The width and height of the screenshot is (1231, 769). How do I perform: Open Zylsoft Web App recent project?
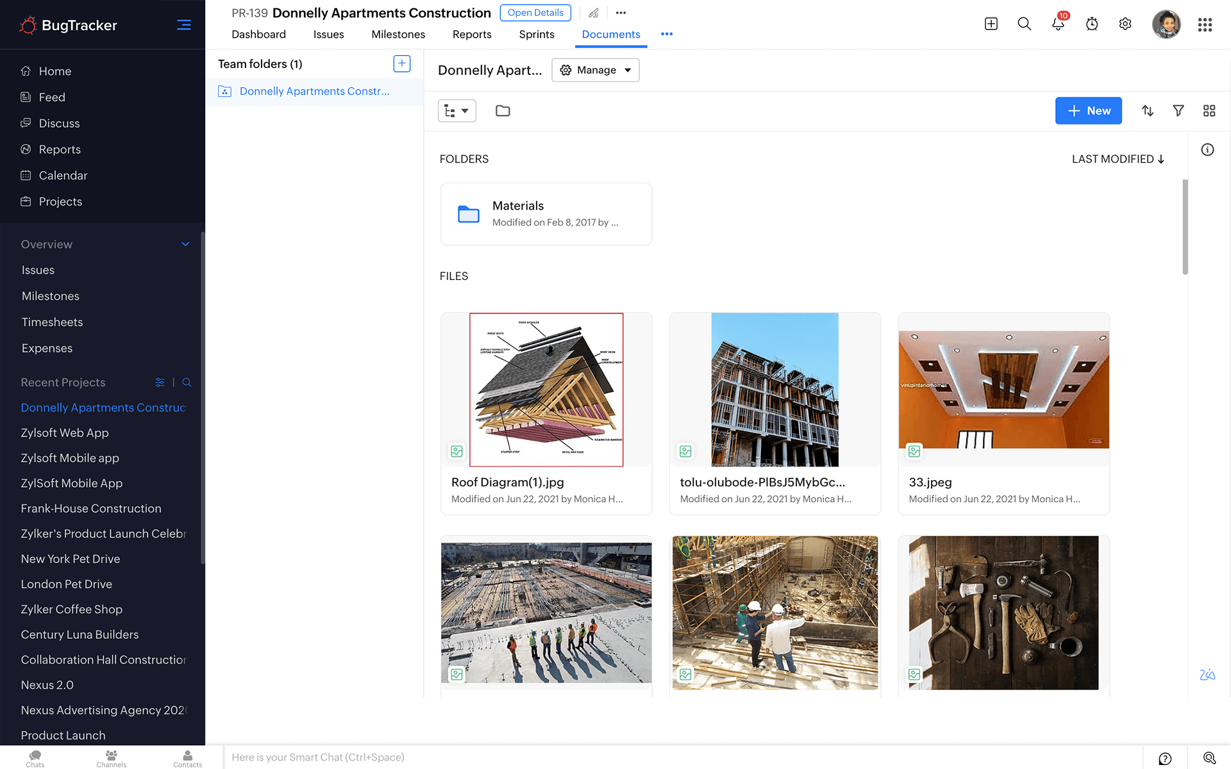point(65,433)
